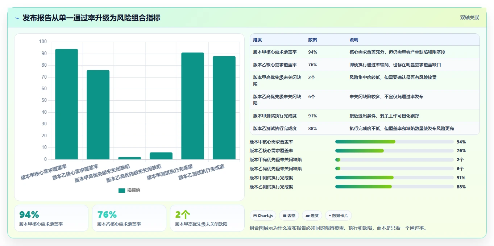Image resolution: width=494 pixels, height=246 pixels.
Task: Click the 版本甲核心需求覆盖率 progress bar
Action: (394, 142)
